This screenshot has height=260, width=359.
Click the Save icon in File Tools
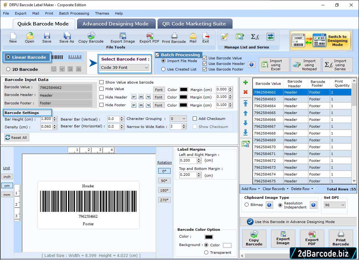tap(47, 38)
